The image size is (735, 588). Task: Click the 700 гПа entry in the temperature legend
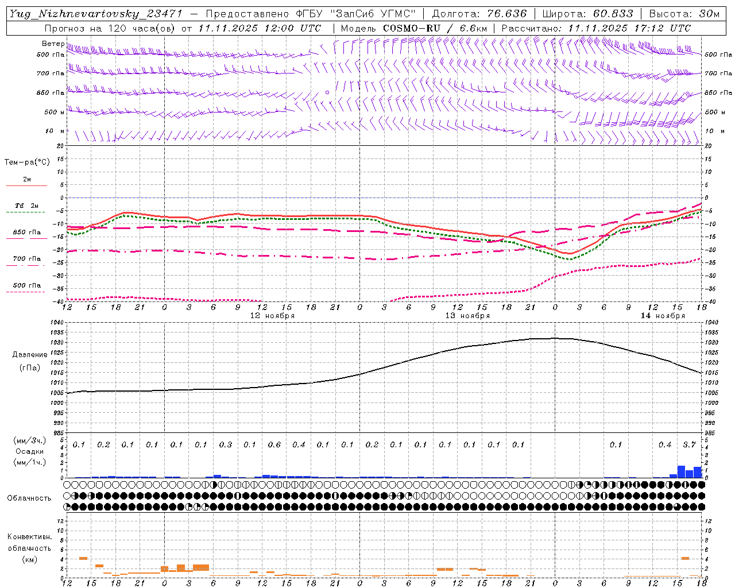click(x=27, y=259)
